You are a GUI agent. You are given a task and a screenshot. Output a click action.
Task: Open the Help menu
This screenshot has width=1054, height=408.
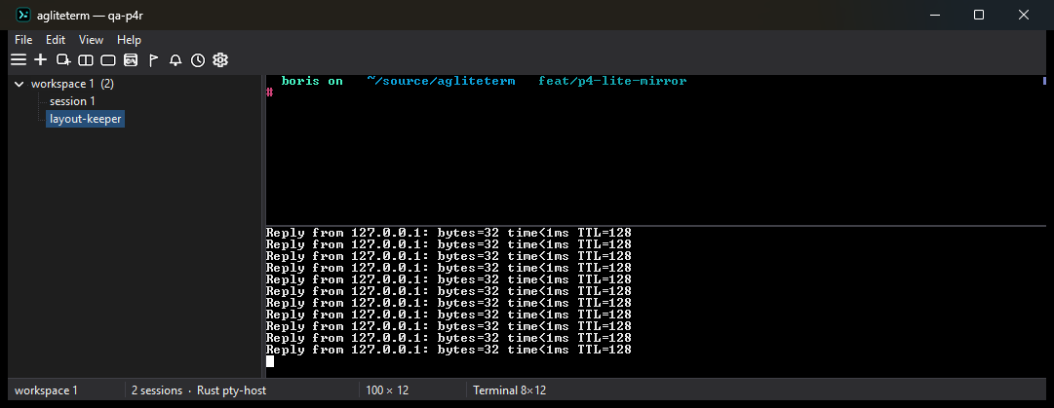(129, 40)
